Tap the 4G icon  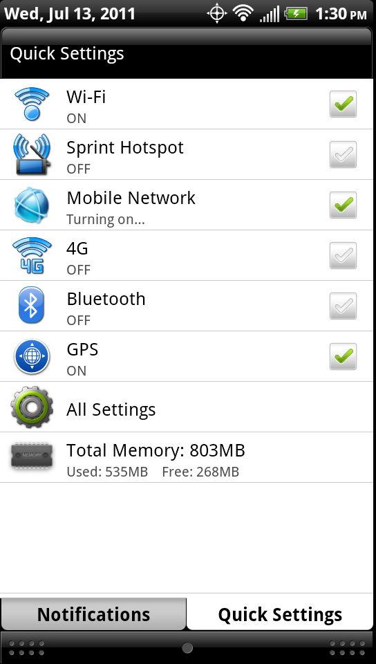(32, 255)
